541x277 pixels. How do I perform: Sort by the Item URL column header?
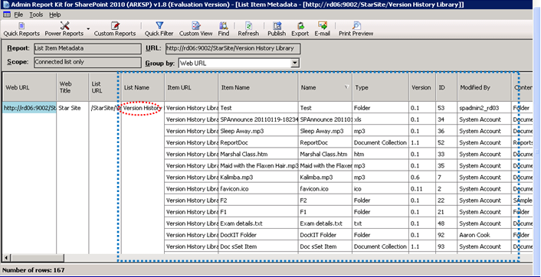pyautogui.click(x=192, y=87)
